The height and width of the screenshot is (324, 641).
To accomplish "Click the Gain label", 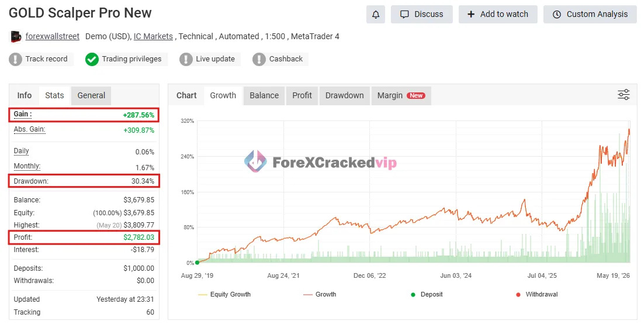I will (22, 114).
